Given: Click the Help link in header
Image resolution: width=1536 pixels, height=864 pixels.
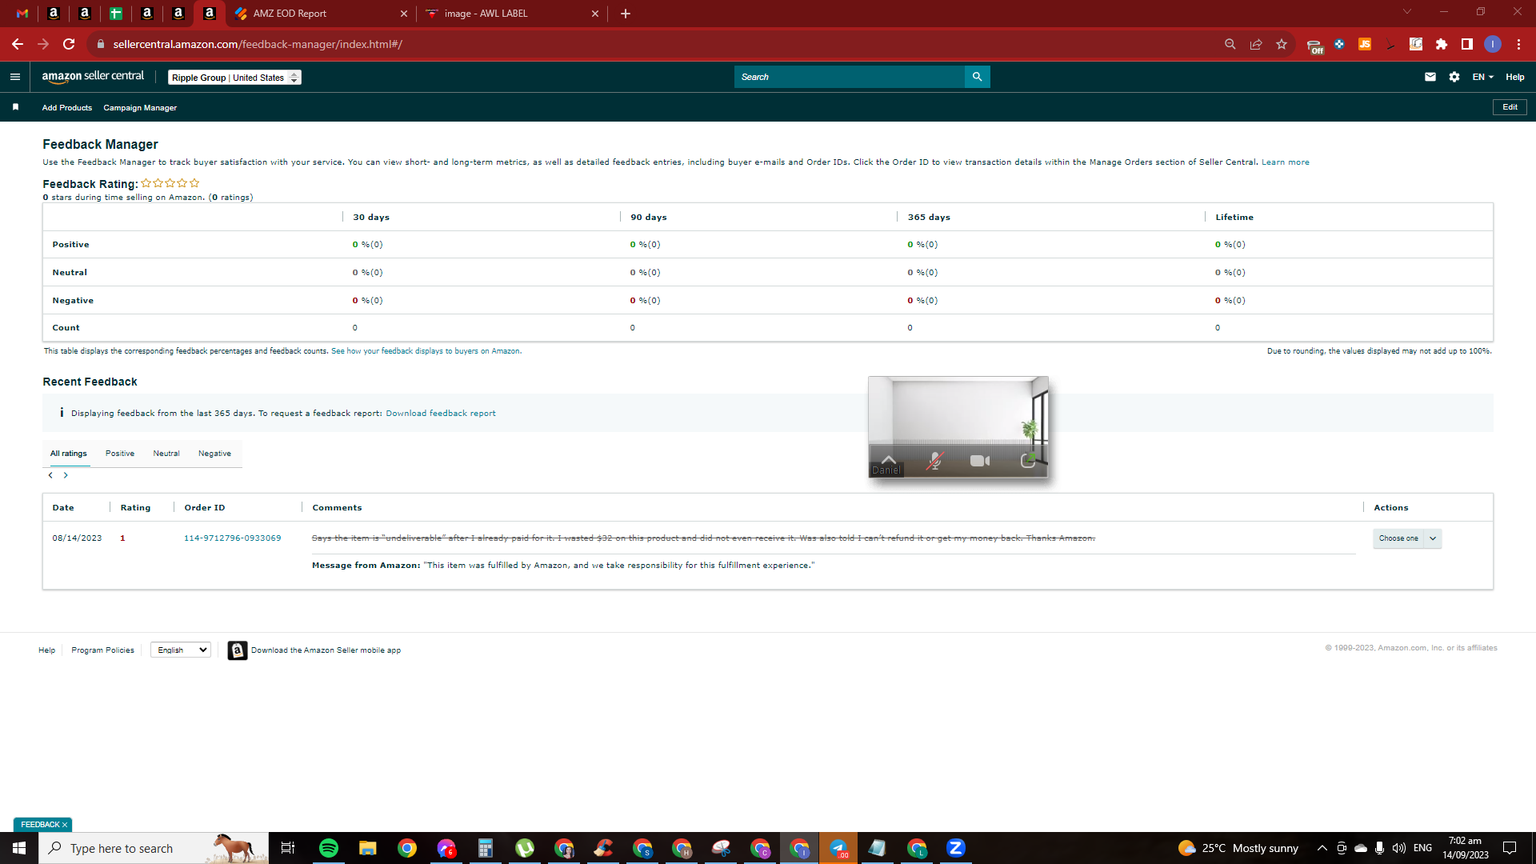Looking at the screenshot, I should pyautogui.click(x=1515, y=77).
